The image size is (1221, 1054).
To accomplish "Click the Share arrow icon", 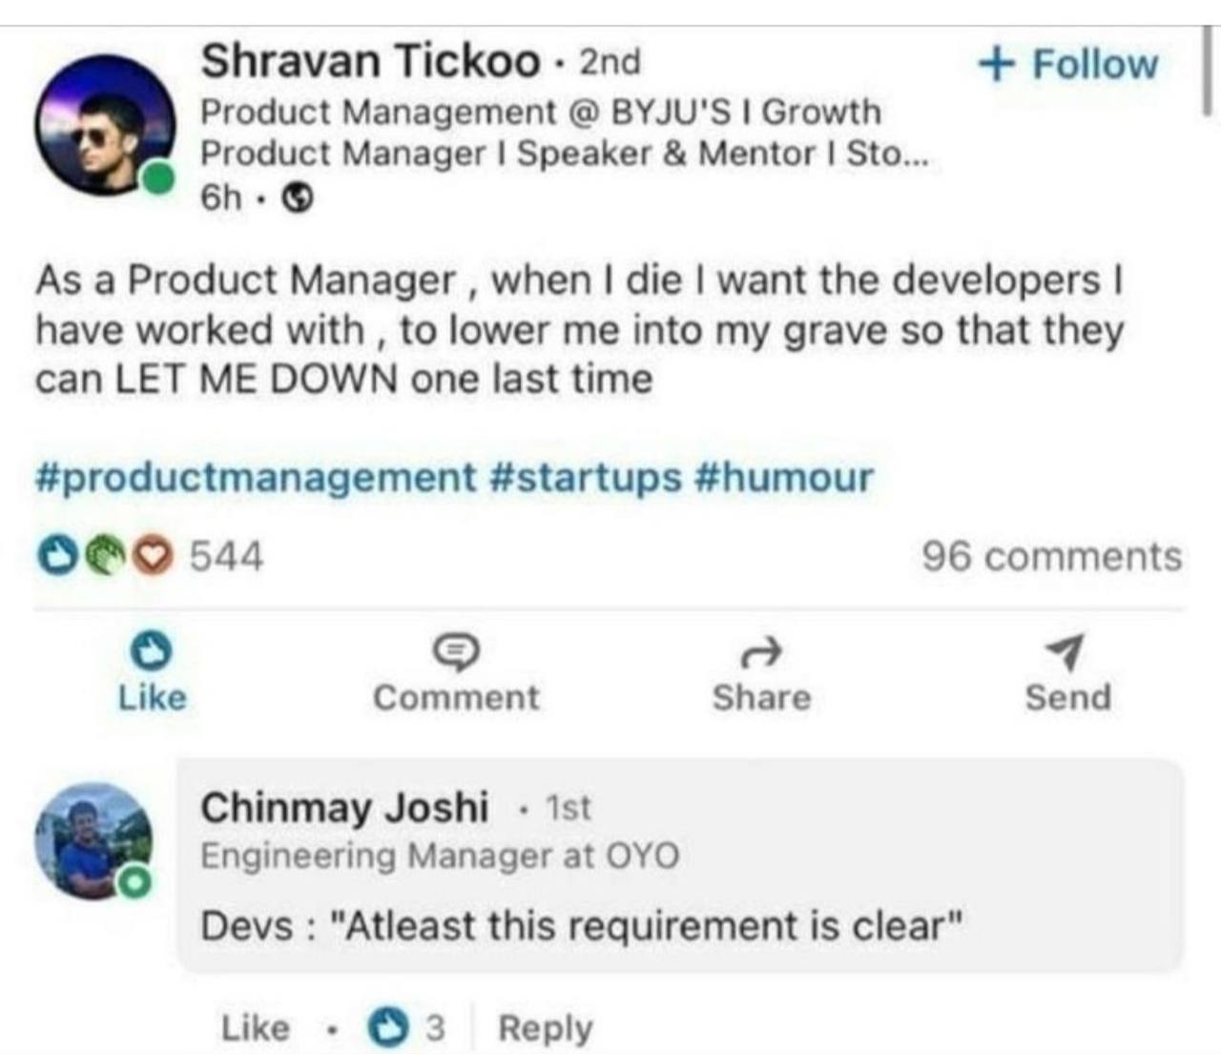I will point(761,652).
